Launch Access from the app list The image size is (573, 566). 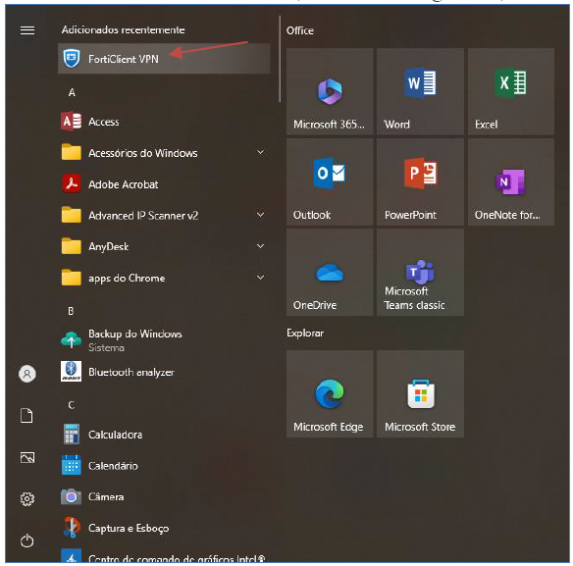(x=164, y=122)
